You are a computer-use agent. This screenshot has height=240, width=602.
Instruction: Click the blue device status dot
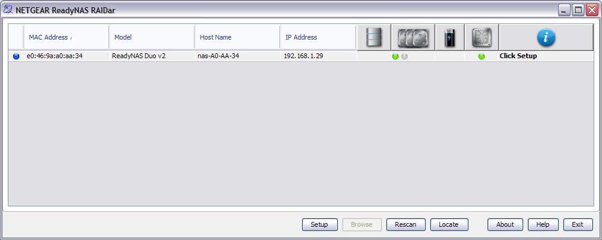click(16, 56)
